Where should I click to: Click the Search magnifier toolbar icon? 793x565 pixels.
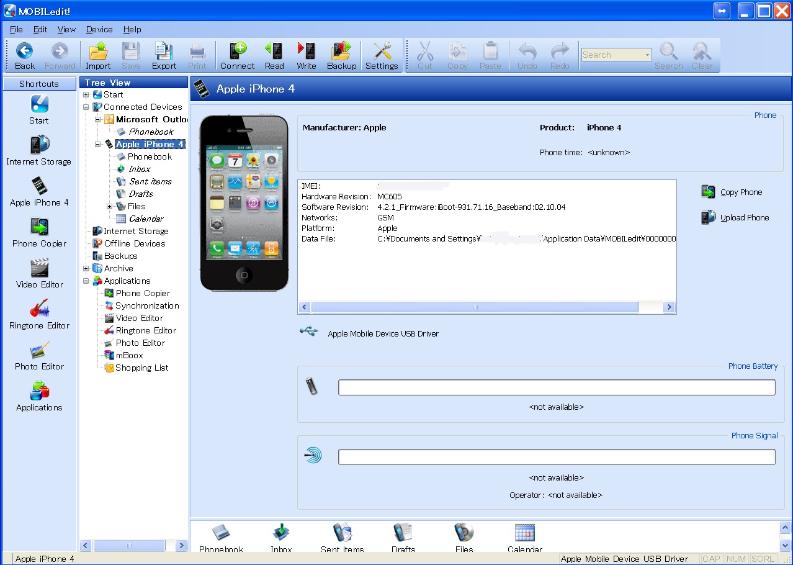point(668,56)
